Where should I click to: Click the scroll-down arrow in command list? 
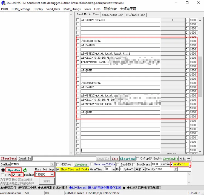pos(200,151)
